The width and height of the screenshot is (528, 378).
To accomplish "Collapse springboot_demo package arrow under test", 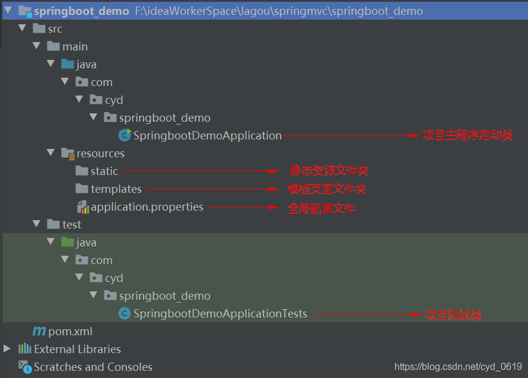I will (94, 296).
